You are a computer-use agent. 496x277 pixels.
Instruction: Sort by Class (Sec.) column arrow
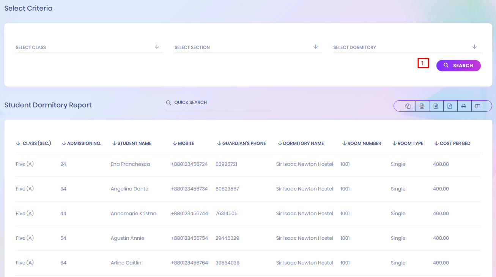[18, 143]
